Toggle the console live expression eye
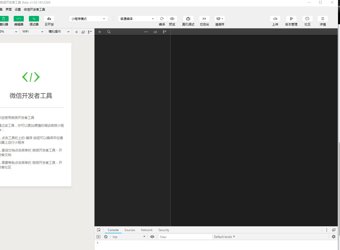 tap(152, 237)
